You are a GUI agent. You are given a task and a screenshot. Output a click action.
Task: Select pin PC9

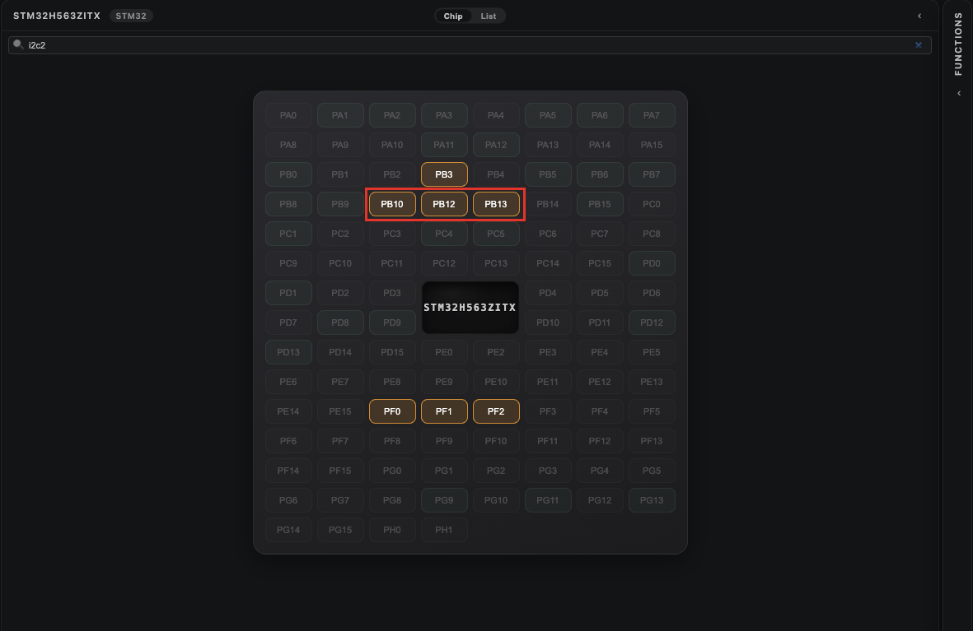pos(288,263)
